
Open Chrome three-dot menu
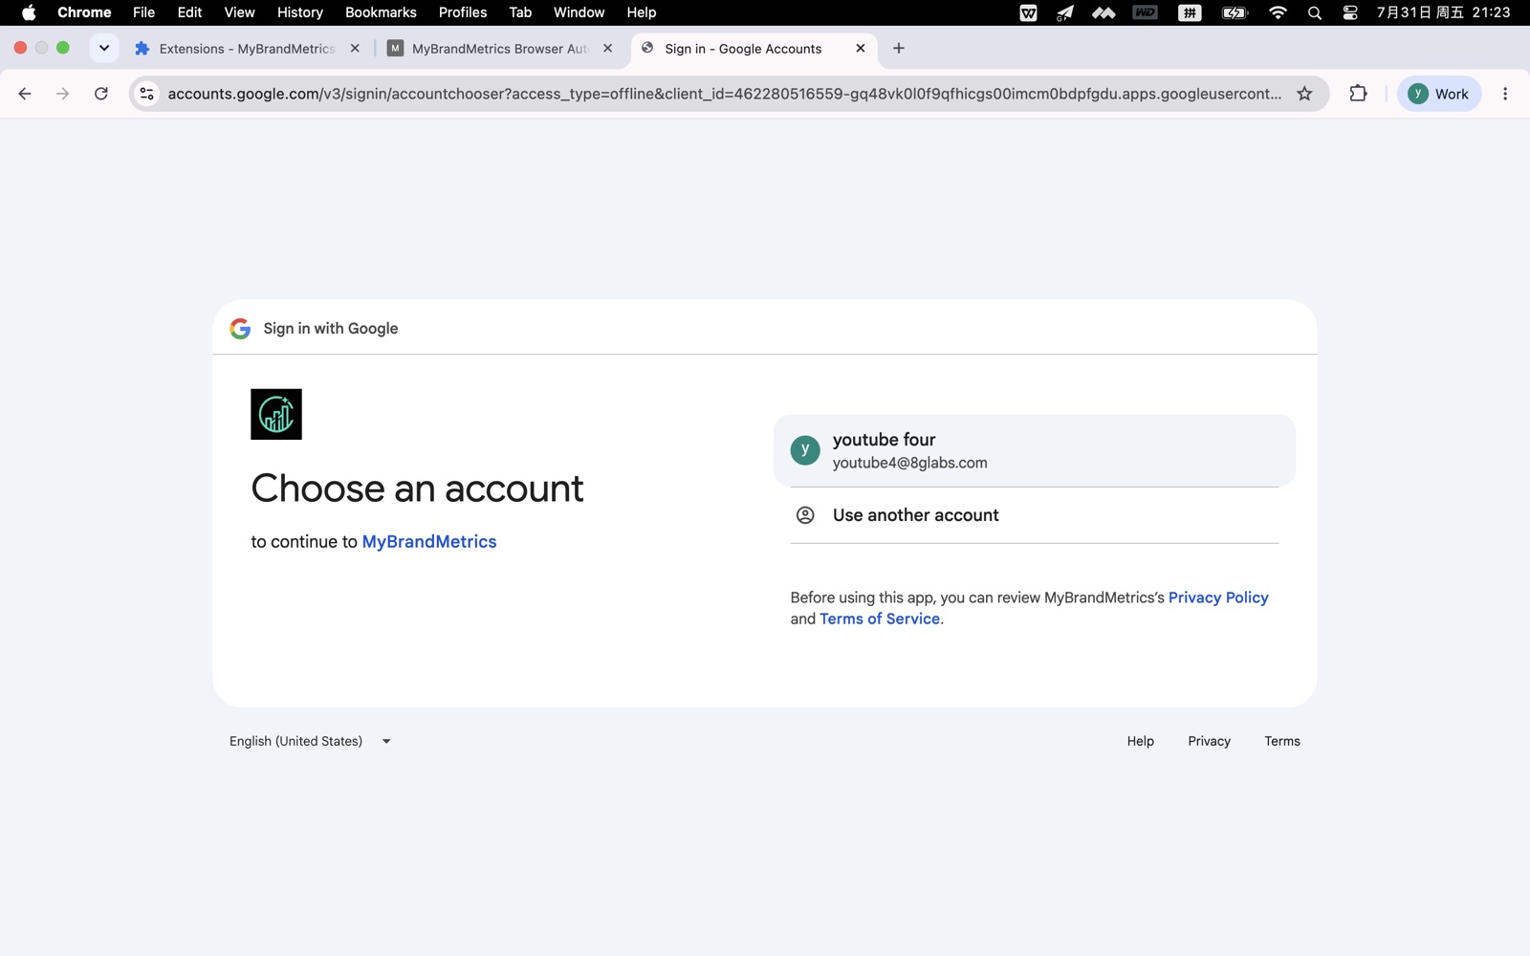(1505, 94)
